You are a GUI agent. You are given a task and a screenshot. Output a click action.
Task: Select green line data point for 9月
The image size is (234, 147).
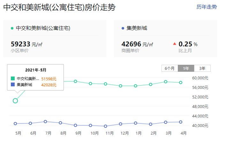(x=76, y=81)
